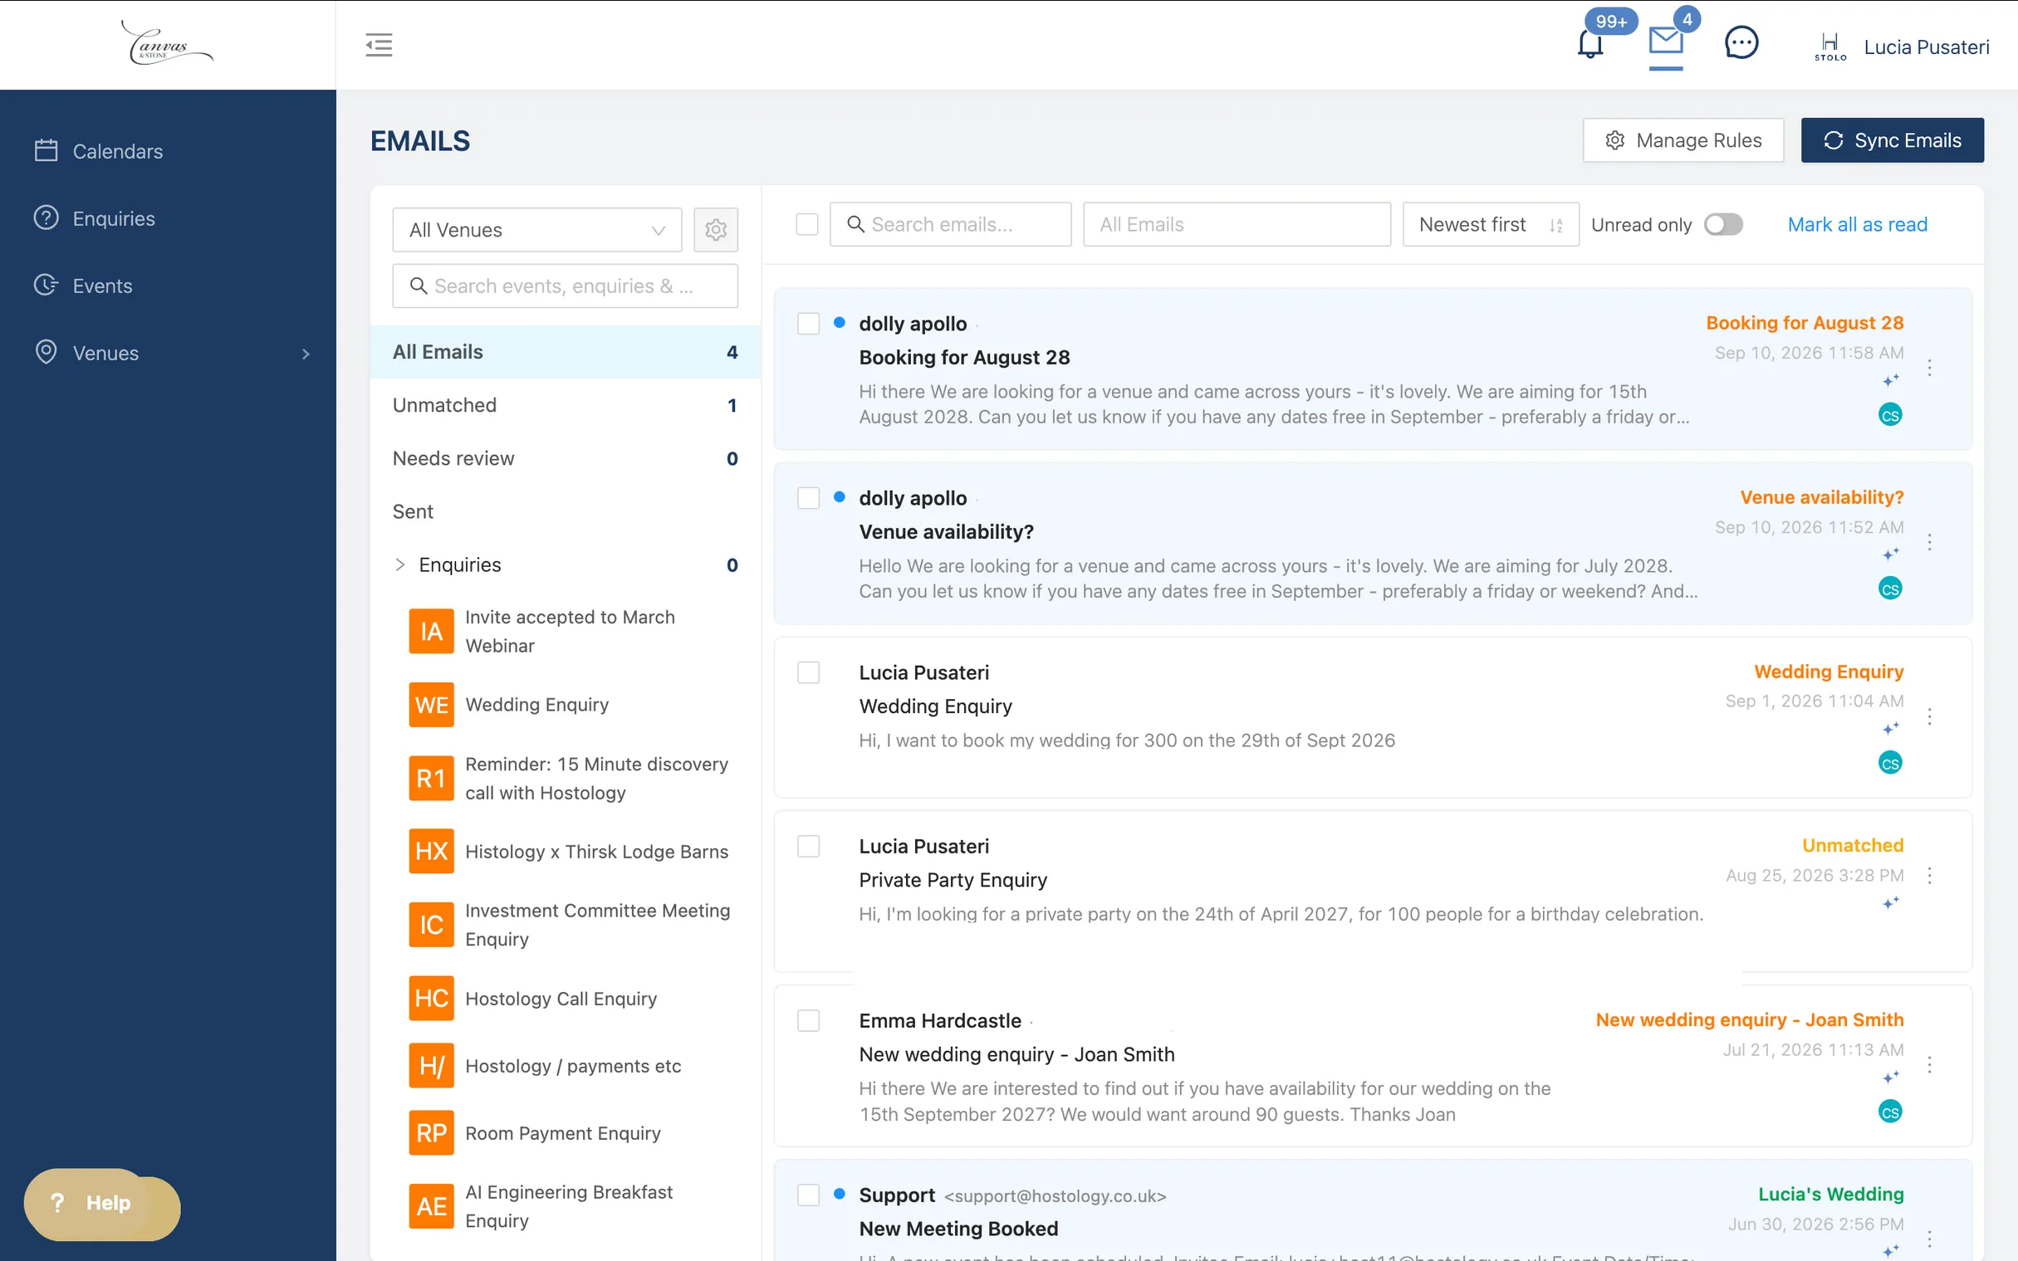2018x1261 pixels.
Task: Toggle the Unread only switch
Action: [x=1722, y=224]
